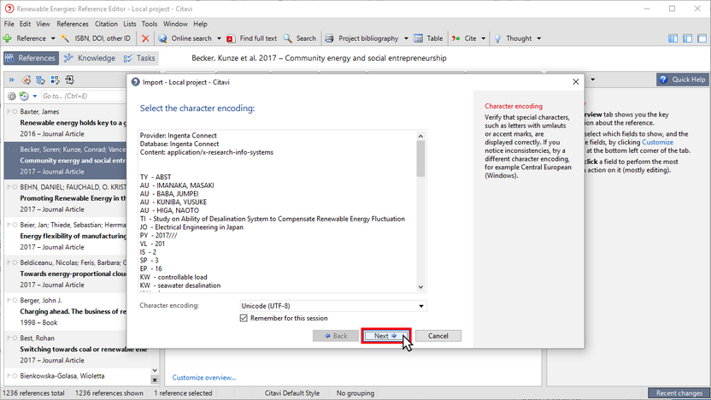The image size is (711, 400).
Task: Expand the Reference button dropdown arrow
Action: tap(53, 38)
